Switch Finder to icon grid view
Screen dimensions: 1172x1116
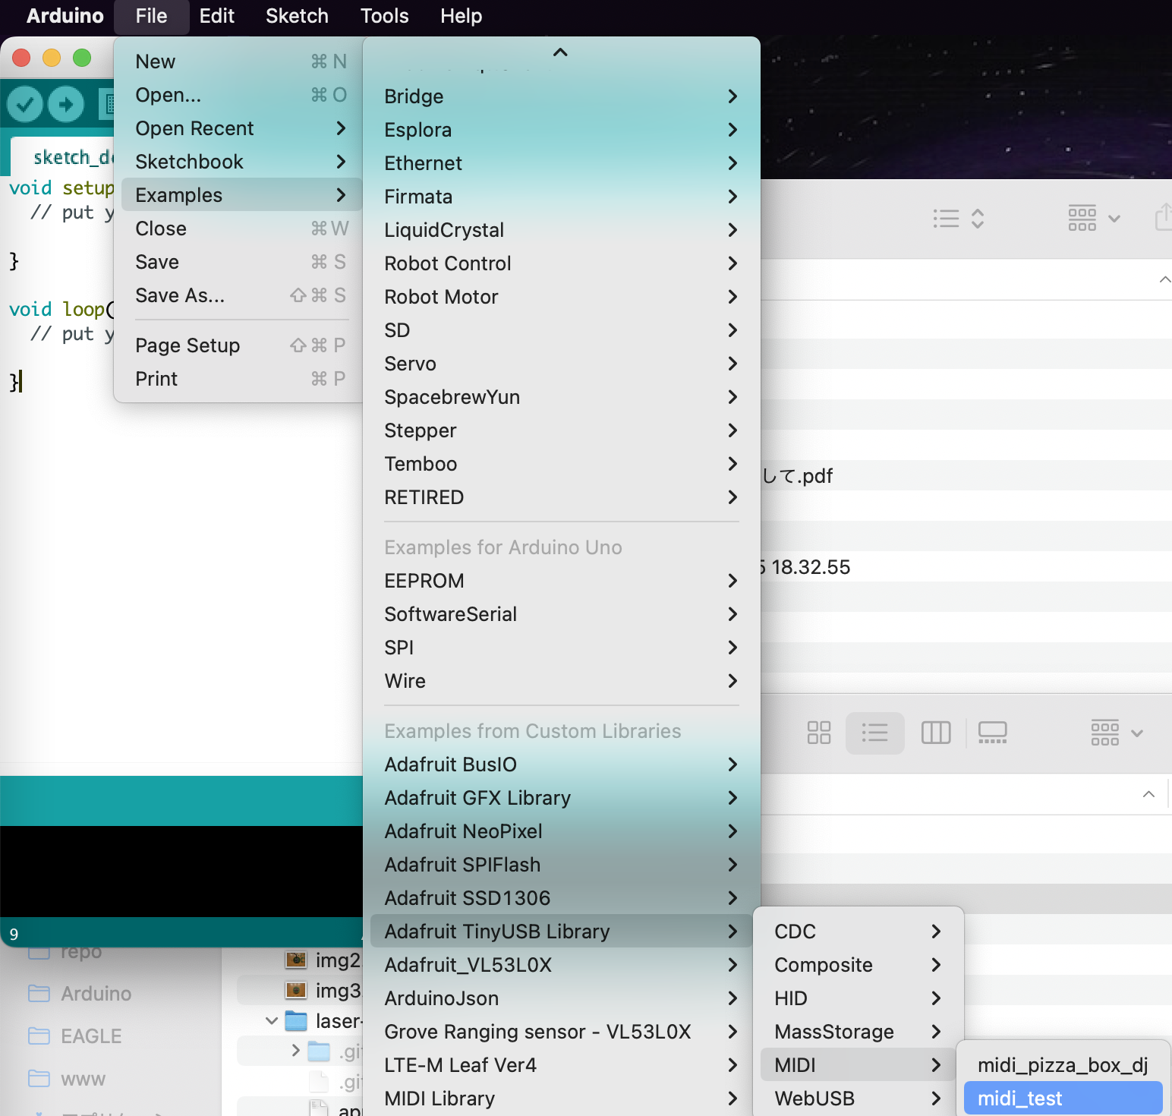point(818,733)
